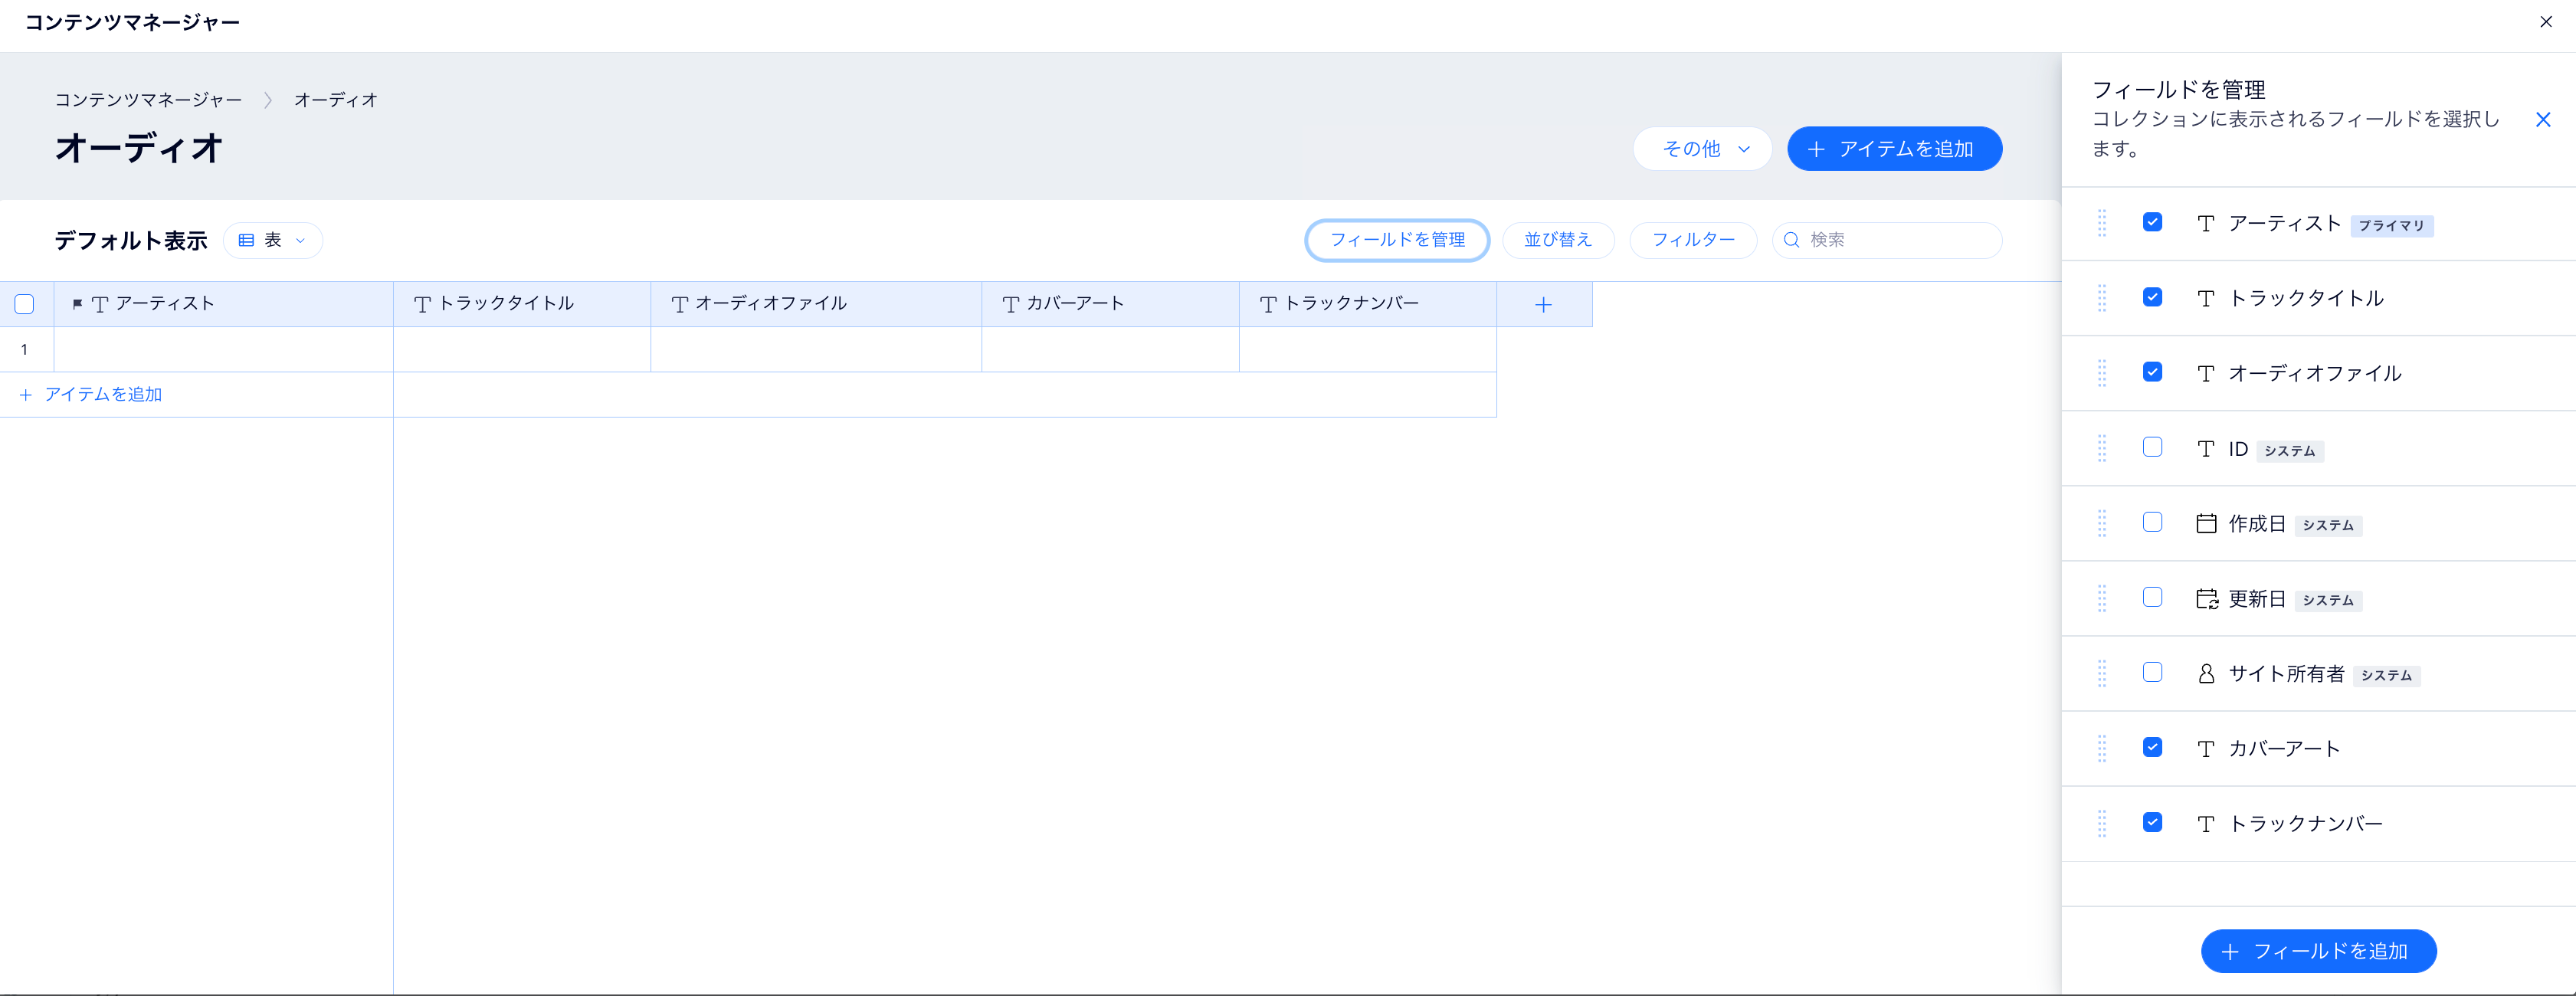Uncheck the トラックナンバー field checkbox
Viewport: 2576px width, 996px height.
[2152, 822]
